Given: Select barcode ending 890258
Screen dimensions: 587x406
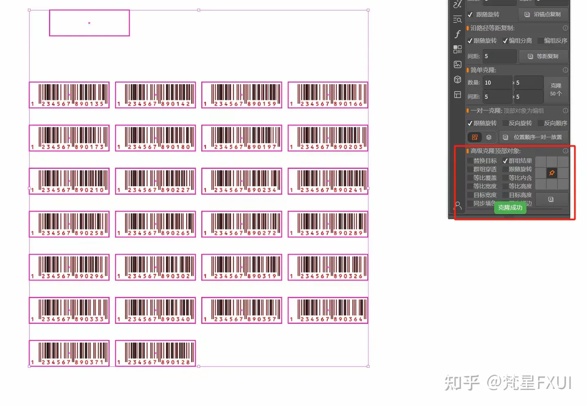Looking at the screenshot, I should click(69, 224).
